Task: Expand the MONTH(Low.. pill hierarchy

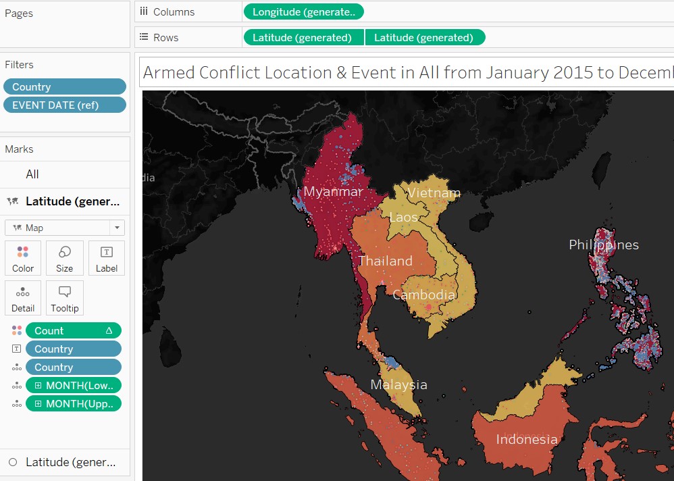Action: coord(38,386)
